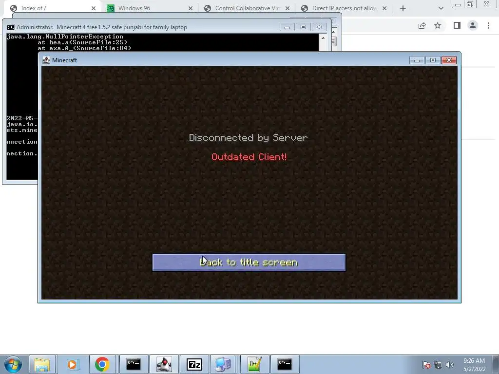The height and width of the screenshot is (374, 499).
Task: Click the Show desktop strip
Action: [496, 364]
